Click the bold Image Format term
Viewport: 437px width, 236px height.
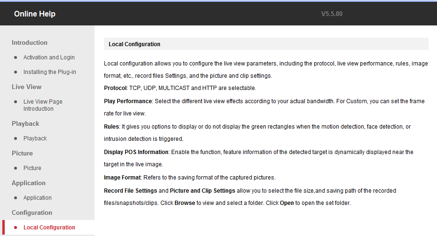[122, 178]
